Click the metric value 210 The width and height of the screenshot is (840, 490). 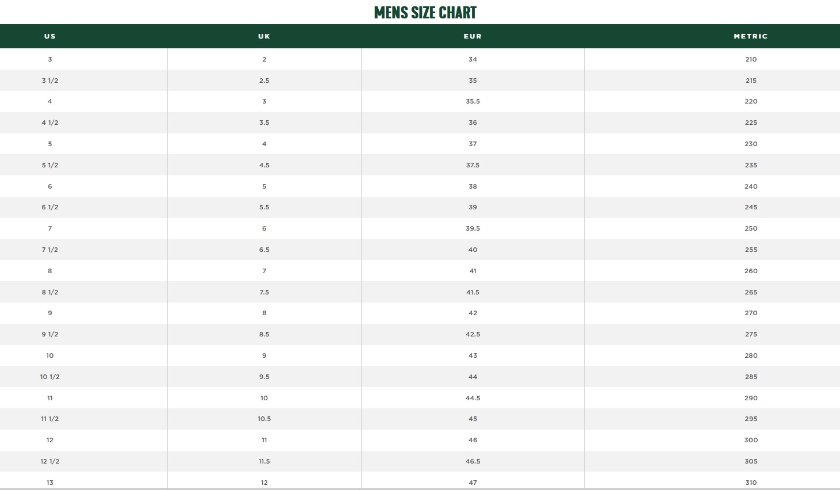751,59
